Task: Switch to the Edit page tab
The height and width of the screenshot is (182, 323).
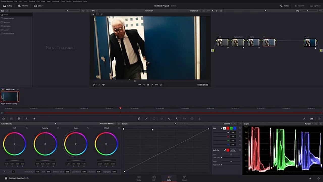Action: (x=154, y=178)
